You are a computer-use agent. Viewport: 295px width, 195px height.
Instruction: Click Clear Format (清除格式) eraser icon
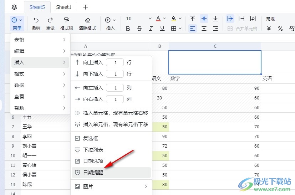[x=87, y=20]
